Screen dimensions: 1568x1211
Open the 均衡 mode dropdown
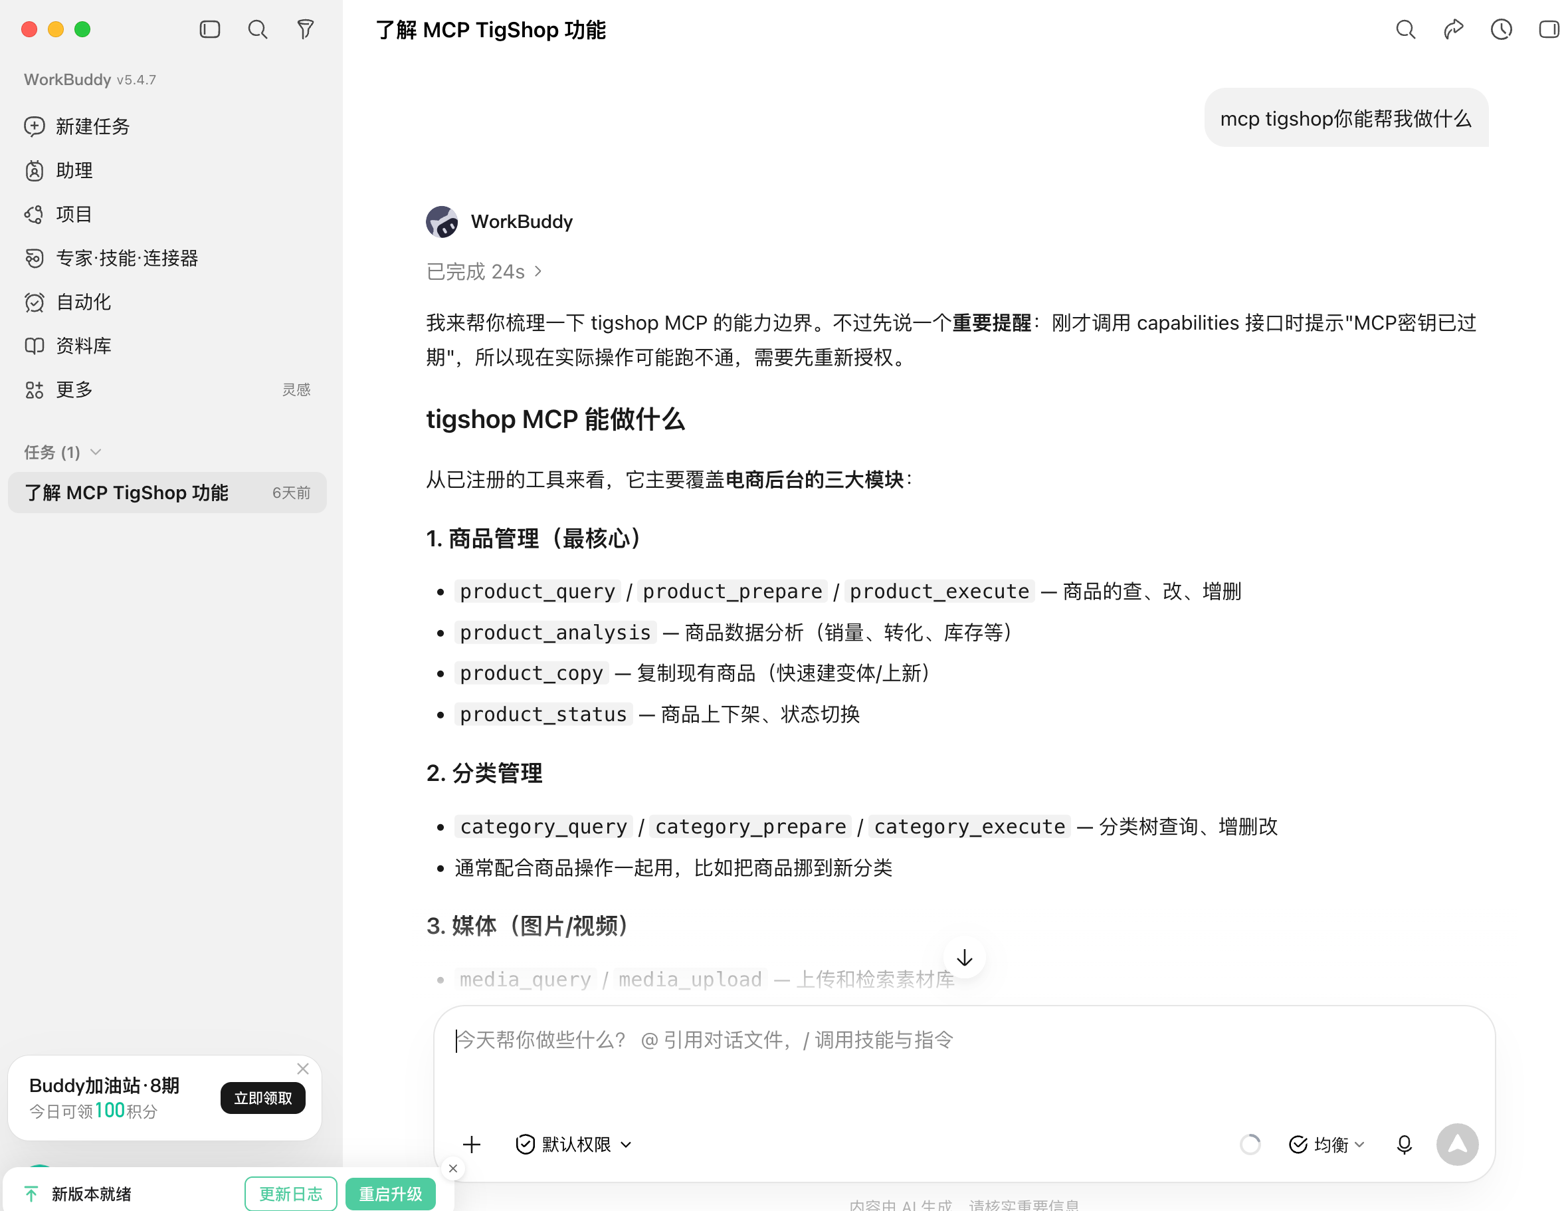click(x=1327, y=1144)
